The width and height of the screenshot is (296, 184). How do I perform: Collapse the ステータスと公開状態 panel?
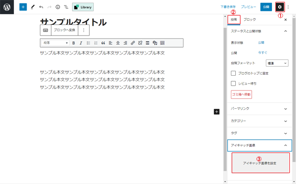point(259,31)
